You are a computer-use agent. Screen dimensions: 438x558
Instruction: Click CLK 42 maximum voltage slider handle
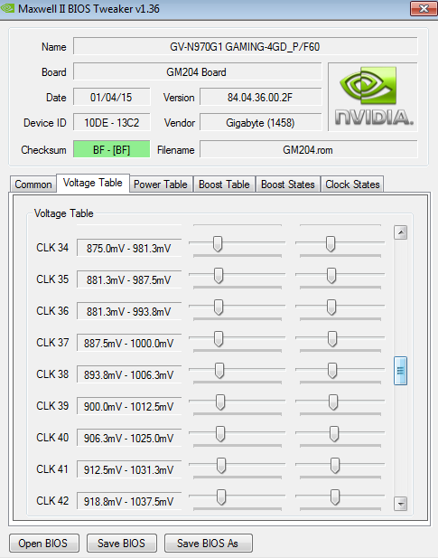click(x=335, y=497)
